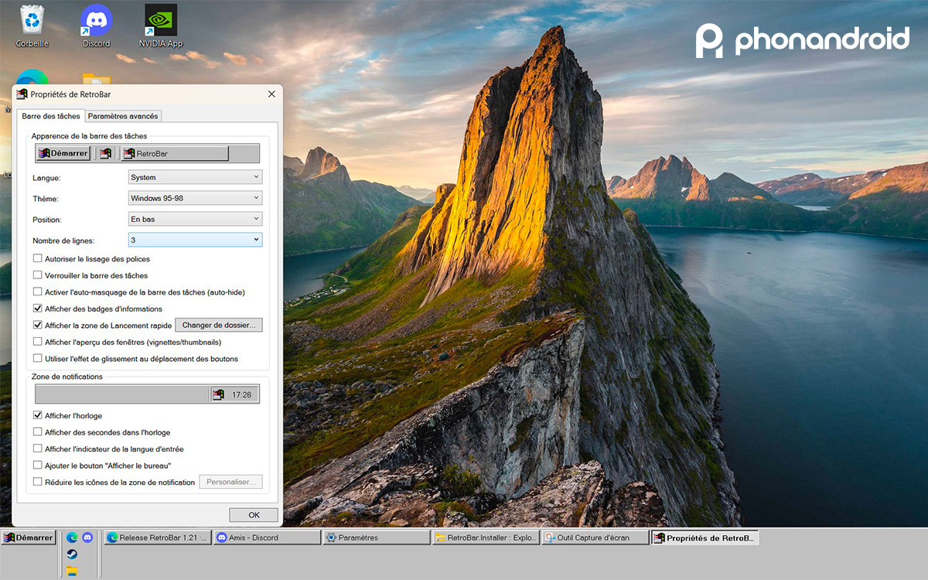
Task: Open Discord from the quick launch bar
Action: click(x=87, y=537)
